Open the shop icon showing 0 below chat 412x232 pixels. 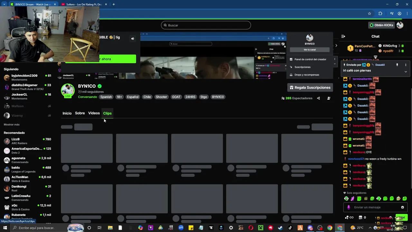362,217
